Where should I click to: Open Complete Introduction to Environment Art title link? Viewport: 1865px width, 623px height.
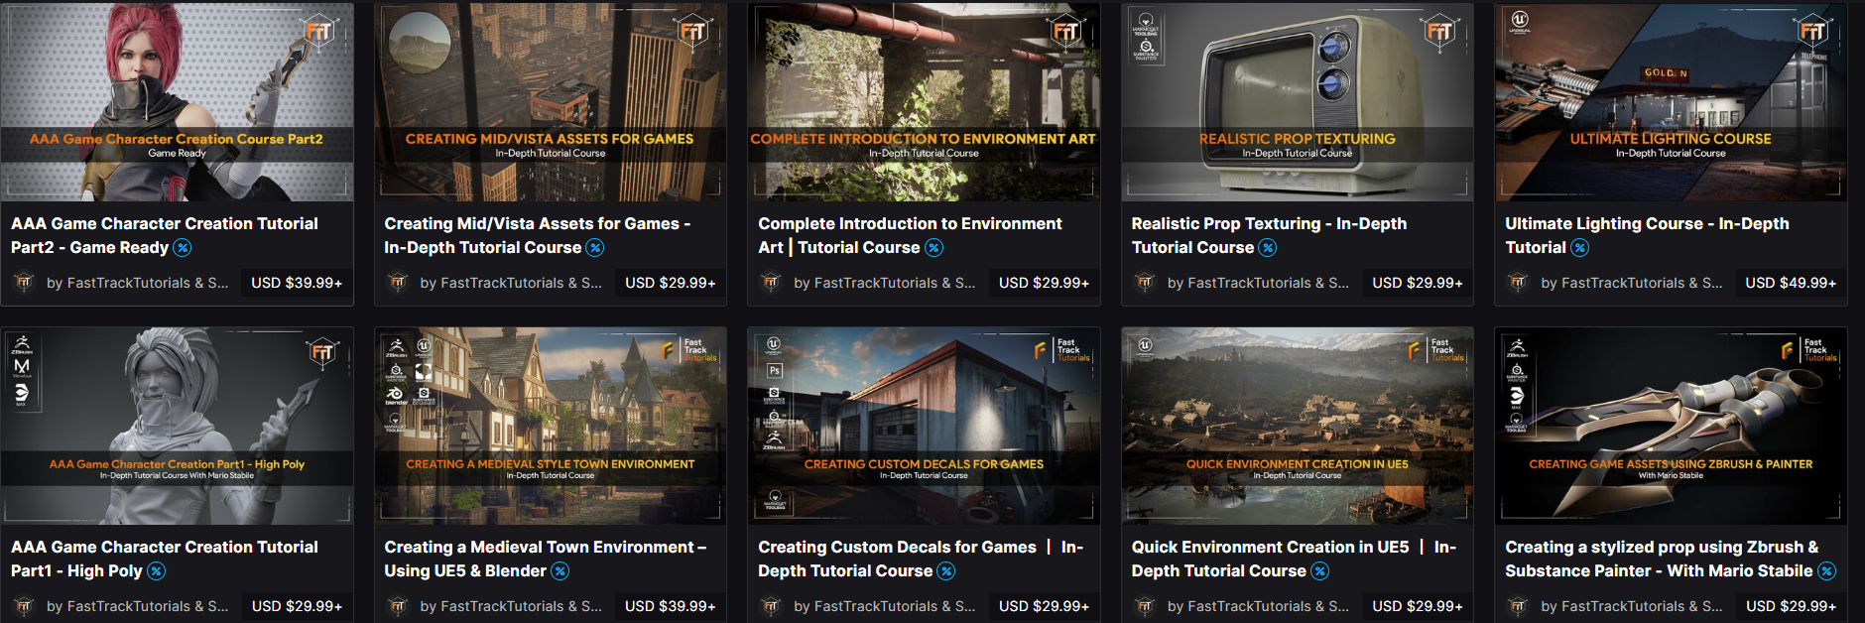point(910,236)
